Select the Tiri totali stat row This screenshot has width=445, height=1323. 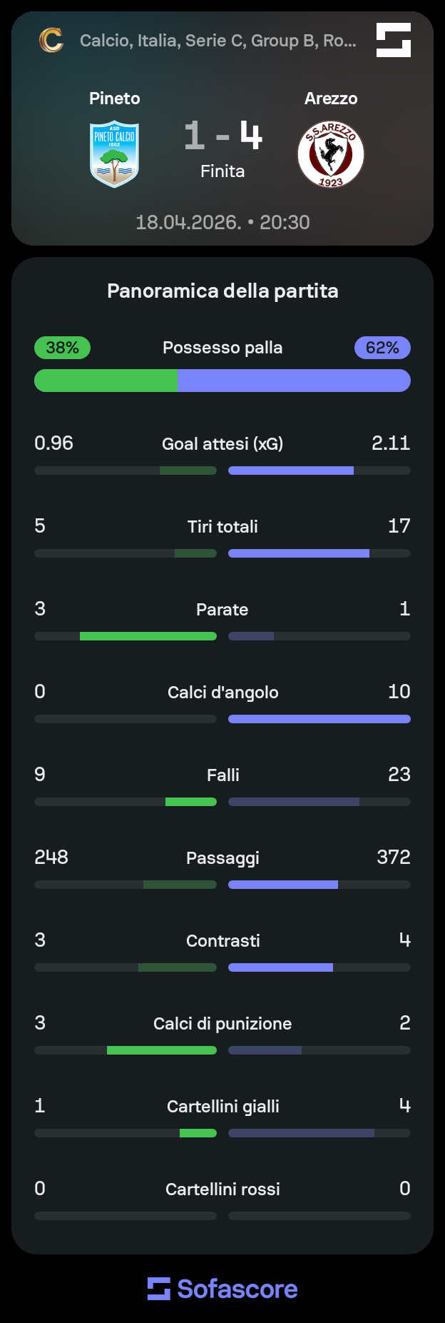coord(222,538)
